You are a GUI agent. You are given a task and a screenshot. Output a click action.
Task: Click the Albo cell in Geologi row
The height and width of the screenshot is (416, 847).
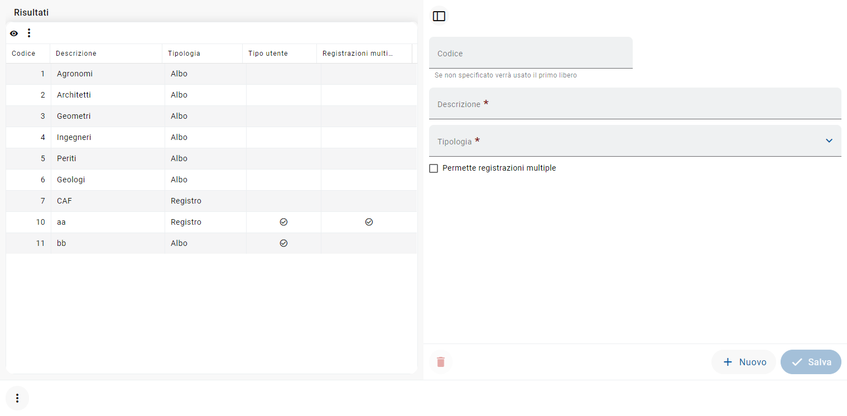click(205, 180)
